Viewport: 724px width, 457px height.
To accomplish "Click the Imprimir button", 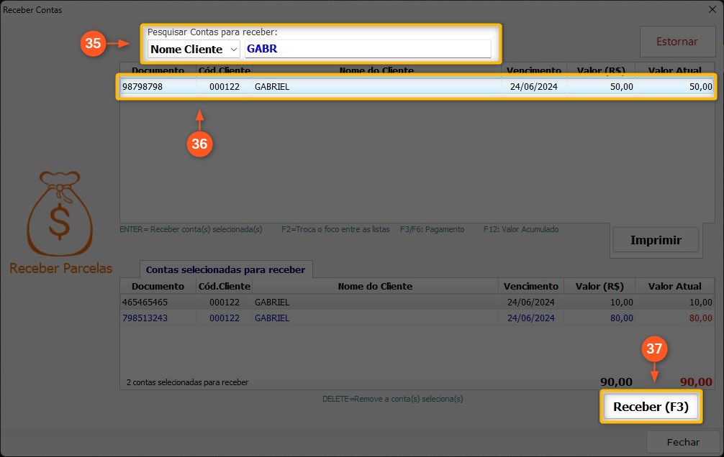I will tap(655, 240).
